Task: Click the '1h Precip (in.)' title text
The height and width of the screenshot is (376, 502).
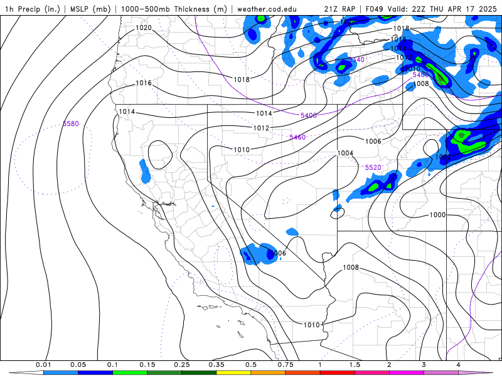Action: click(33, 9)
